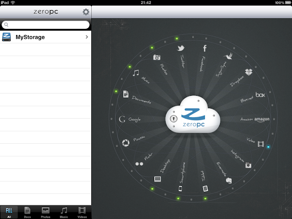
Task: Select the box logo icon
Action: [260, 95]
